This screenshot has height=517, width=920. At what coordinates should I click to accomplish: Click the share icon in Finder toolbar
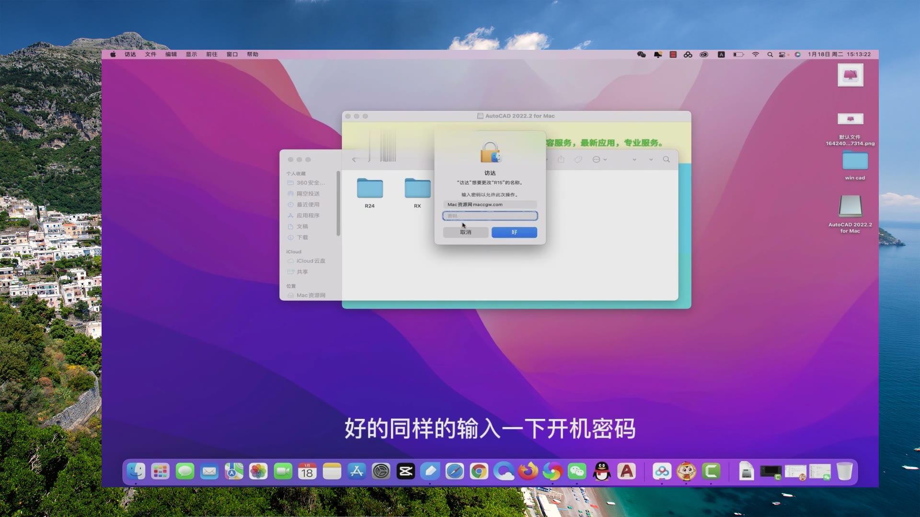point(561,159)
